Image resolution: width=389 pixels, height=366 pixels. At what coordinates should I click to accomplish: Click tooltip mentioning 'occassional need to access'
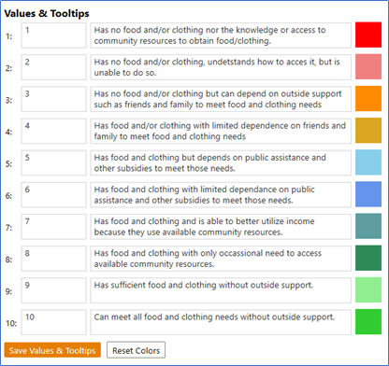point(221,259)
